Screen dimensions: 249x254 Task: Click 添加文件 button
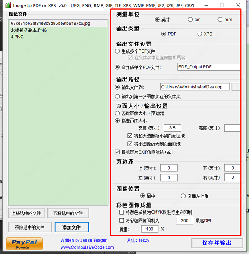pos(72,227)
